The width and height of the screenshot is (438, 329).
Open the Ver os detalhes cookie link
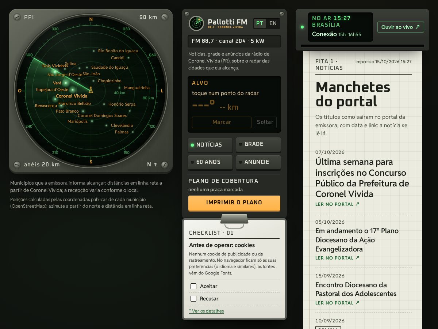[x=207, y=311]
